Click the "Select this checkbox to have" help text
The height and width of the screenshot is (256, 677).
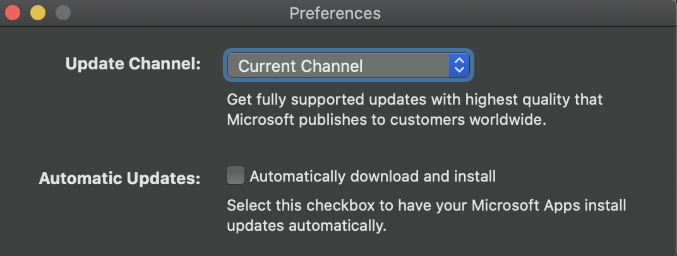pyautogui.click(x=426, y=206)
